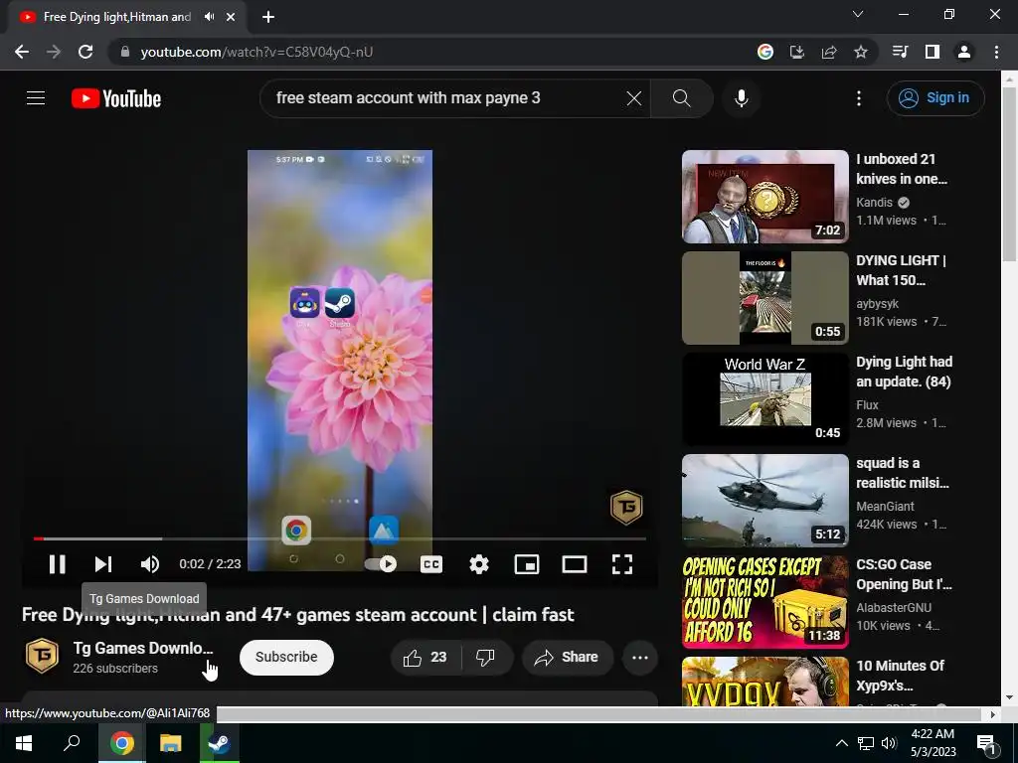
Task: Open Chrome profile menu
Action: coord(964,52)
